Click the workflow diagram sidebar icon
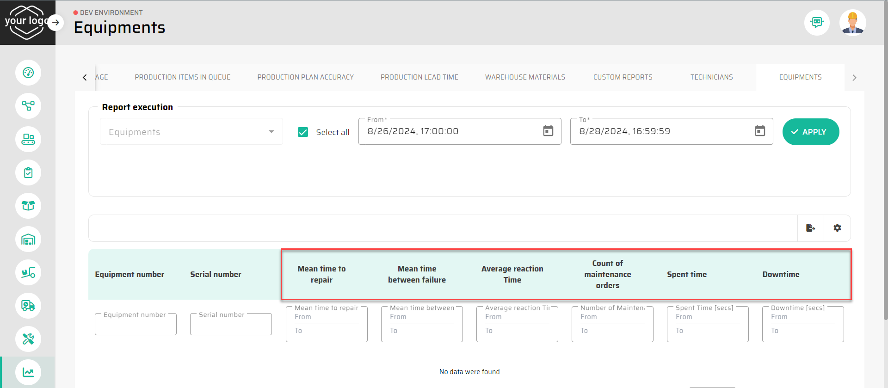Viewport: 888px width, 388px height. coord(28,106)
